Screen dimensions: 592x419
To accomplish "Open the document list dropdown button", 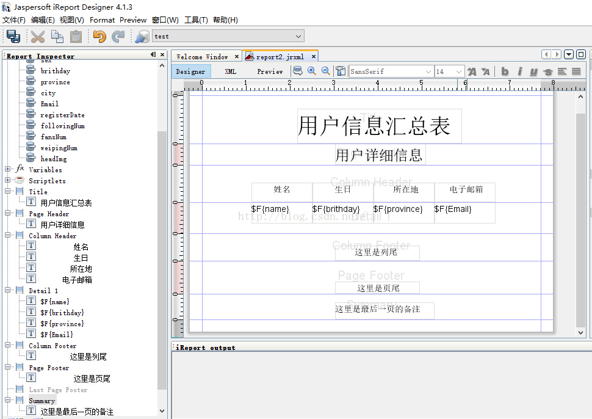I will 569,54.
